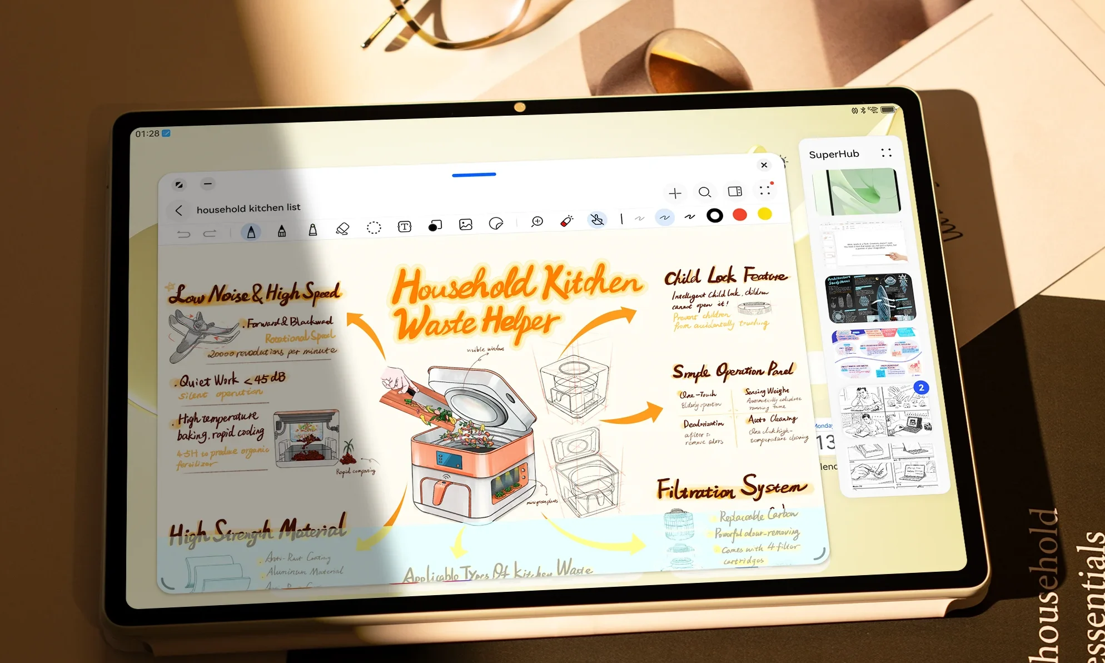Image resolution: width=1105 pixels, height=663 pixels.
Task: Select the Marker tool
Action: (x=312, y=229)
